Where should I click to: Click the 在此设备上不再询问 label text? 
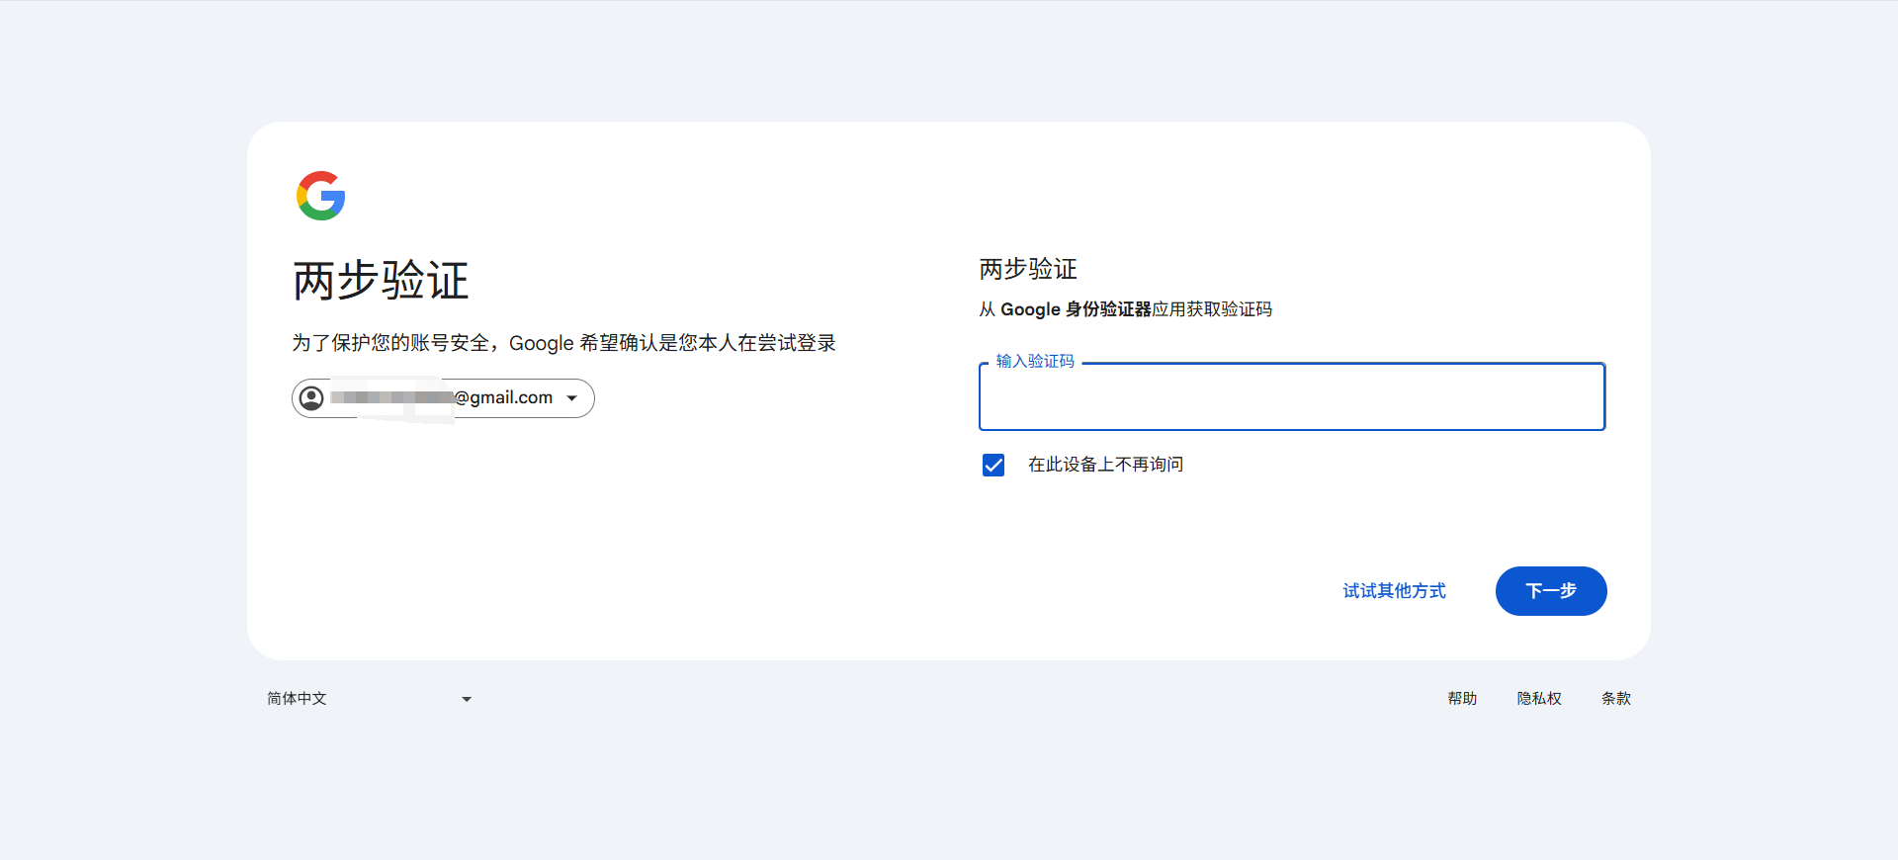click(1105, 465)
